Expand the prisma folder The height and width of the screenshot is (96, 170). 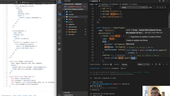75,22
